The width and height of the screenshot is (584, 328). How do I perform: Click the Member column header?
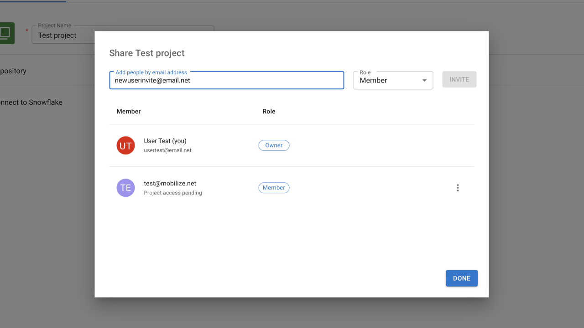point(129,112)
